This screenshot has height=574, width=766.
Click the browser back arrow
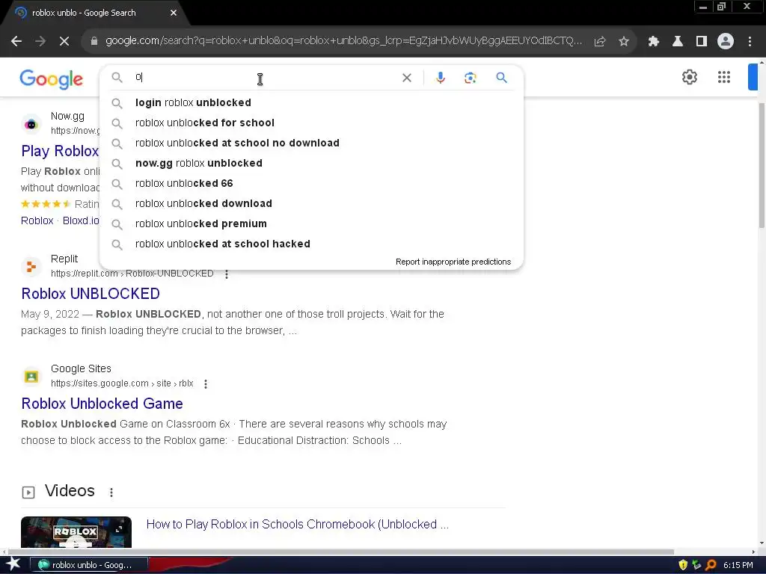coord(16,42)
